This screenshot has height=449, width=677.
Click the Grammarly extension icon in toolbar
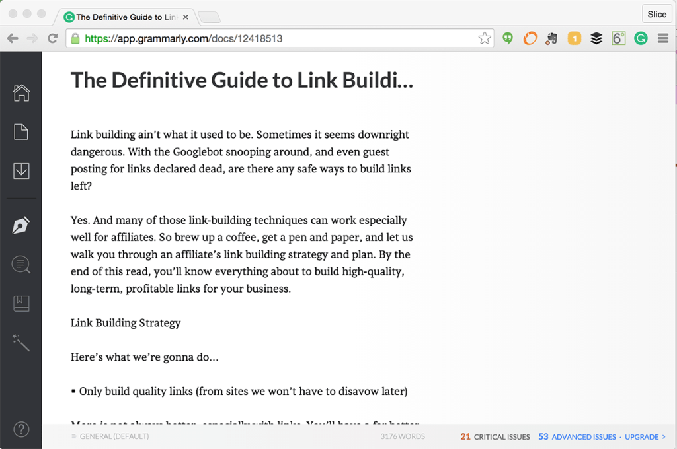pos(641,38)
